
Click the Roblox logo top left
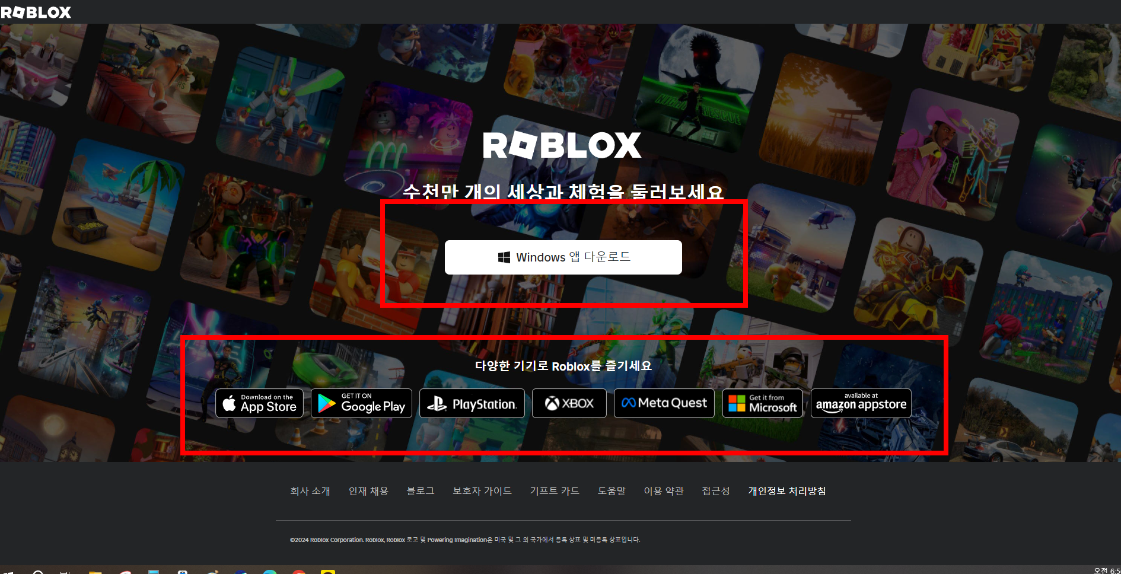(x=36, y=11)
